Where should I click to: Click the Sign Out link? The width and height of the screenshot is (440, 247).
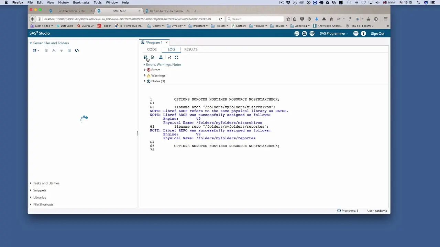377,34
